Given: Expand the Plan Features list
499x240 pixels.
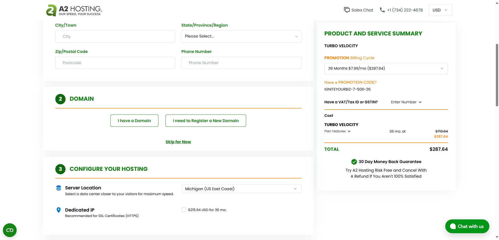Looking at the screenshot, I should [x=337, y=131].
